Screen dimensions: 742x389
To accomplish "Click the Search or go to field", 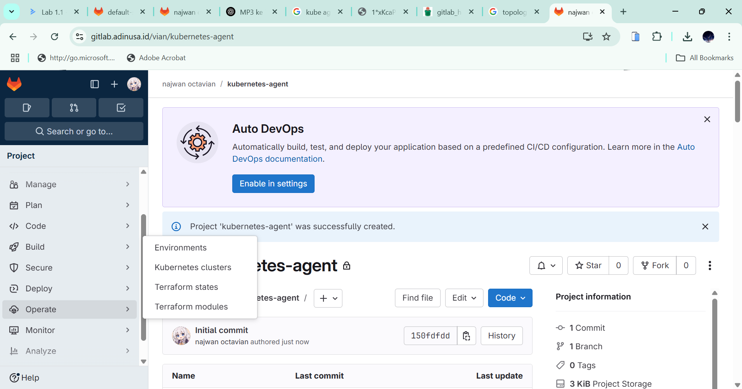I will click(74, 132).
